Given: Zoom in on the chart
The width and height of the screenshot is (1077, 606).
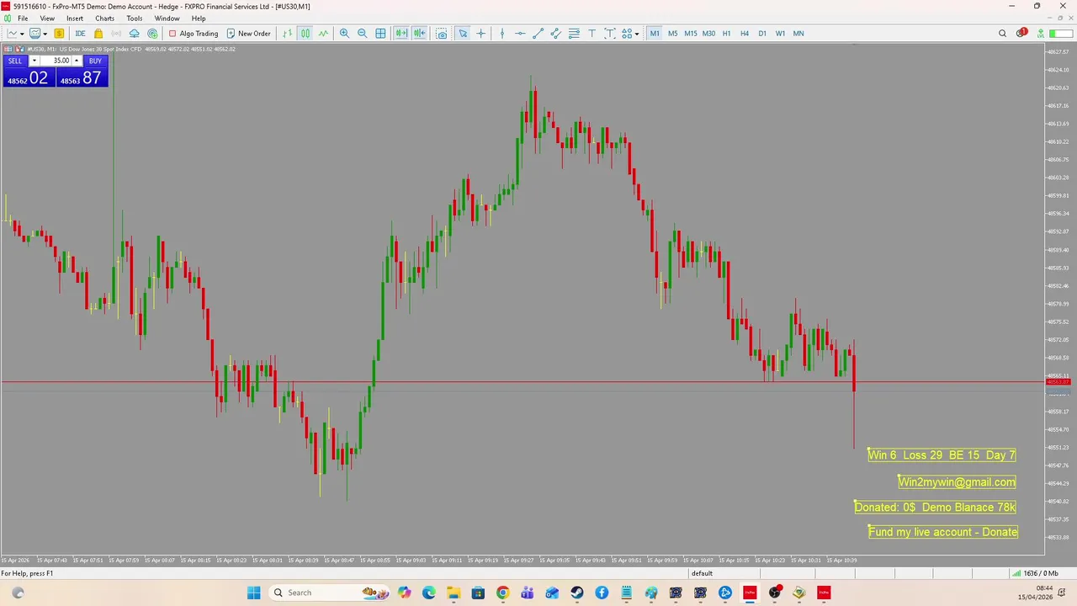Looking at the screenshot, I should tap(344, 34).
